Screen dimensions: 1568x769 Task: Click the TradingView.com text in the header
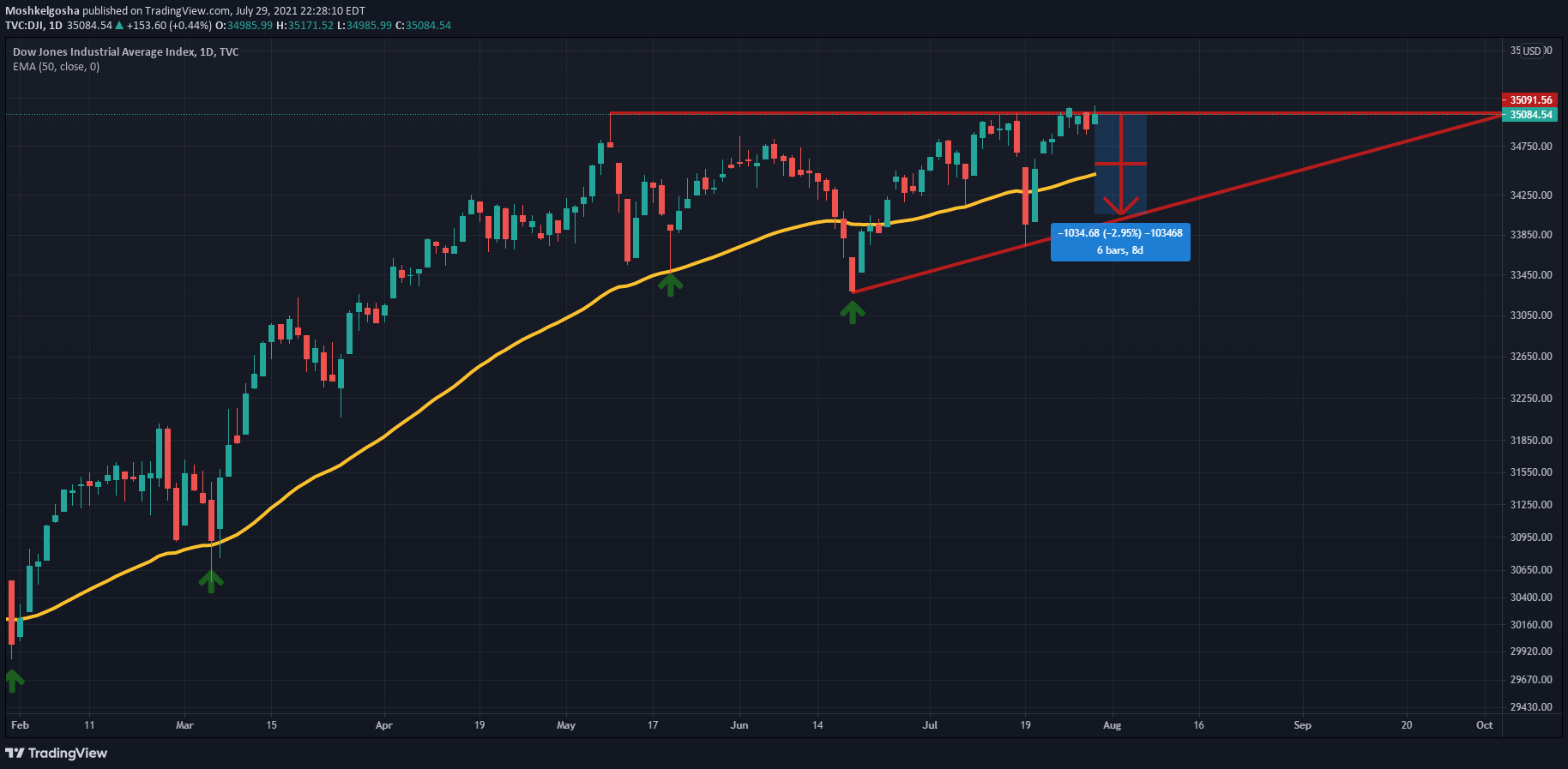(x=187, y=11)
